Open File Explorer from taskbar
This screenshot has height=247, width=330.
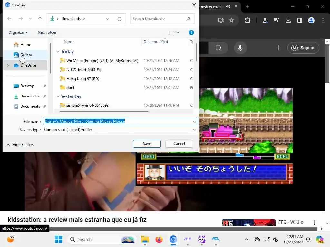[145, 239]
